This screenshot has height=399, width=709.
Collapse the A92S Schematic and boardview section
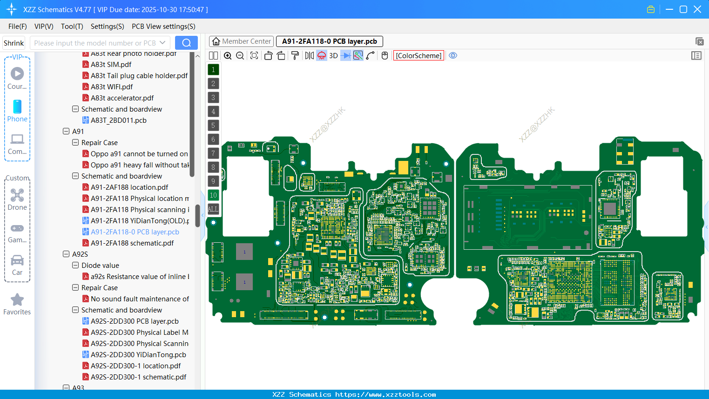point(75,310)
